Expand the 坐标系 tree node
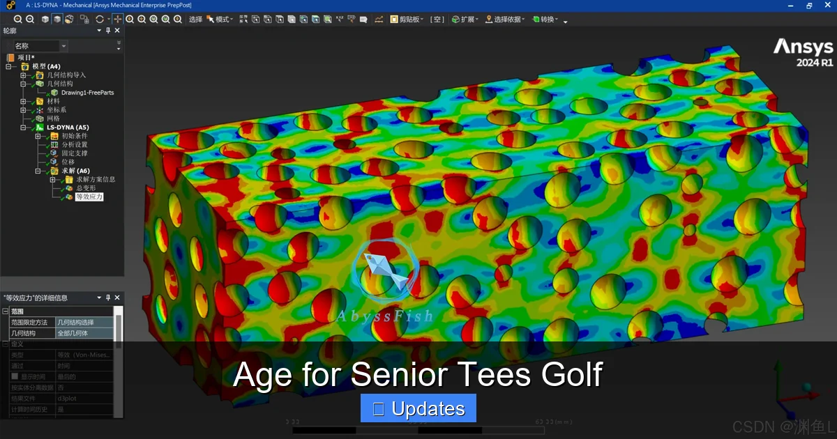 [x=23, y=110]
